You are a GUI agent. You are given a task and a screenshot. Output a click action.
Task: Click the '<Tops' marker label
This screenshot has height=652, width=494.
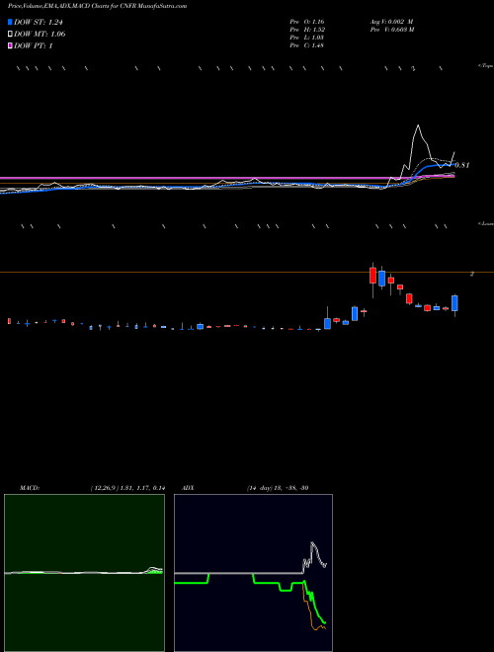point(486,66)
